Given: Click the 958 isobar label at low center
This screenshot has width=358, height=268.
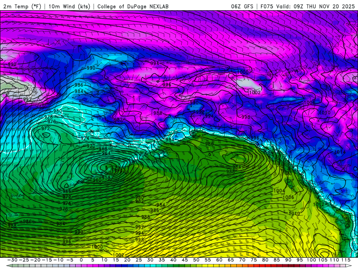Looking at the screenshot, I should point(106,177).
